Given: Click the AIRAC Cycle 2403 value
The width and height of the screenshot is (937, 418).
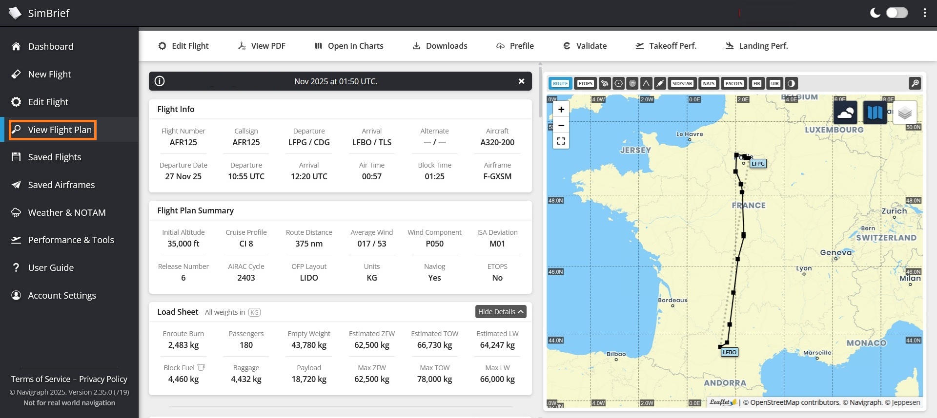Looking at the screenshot, I should [246, 278].
